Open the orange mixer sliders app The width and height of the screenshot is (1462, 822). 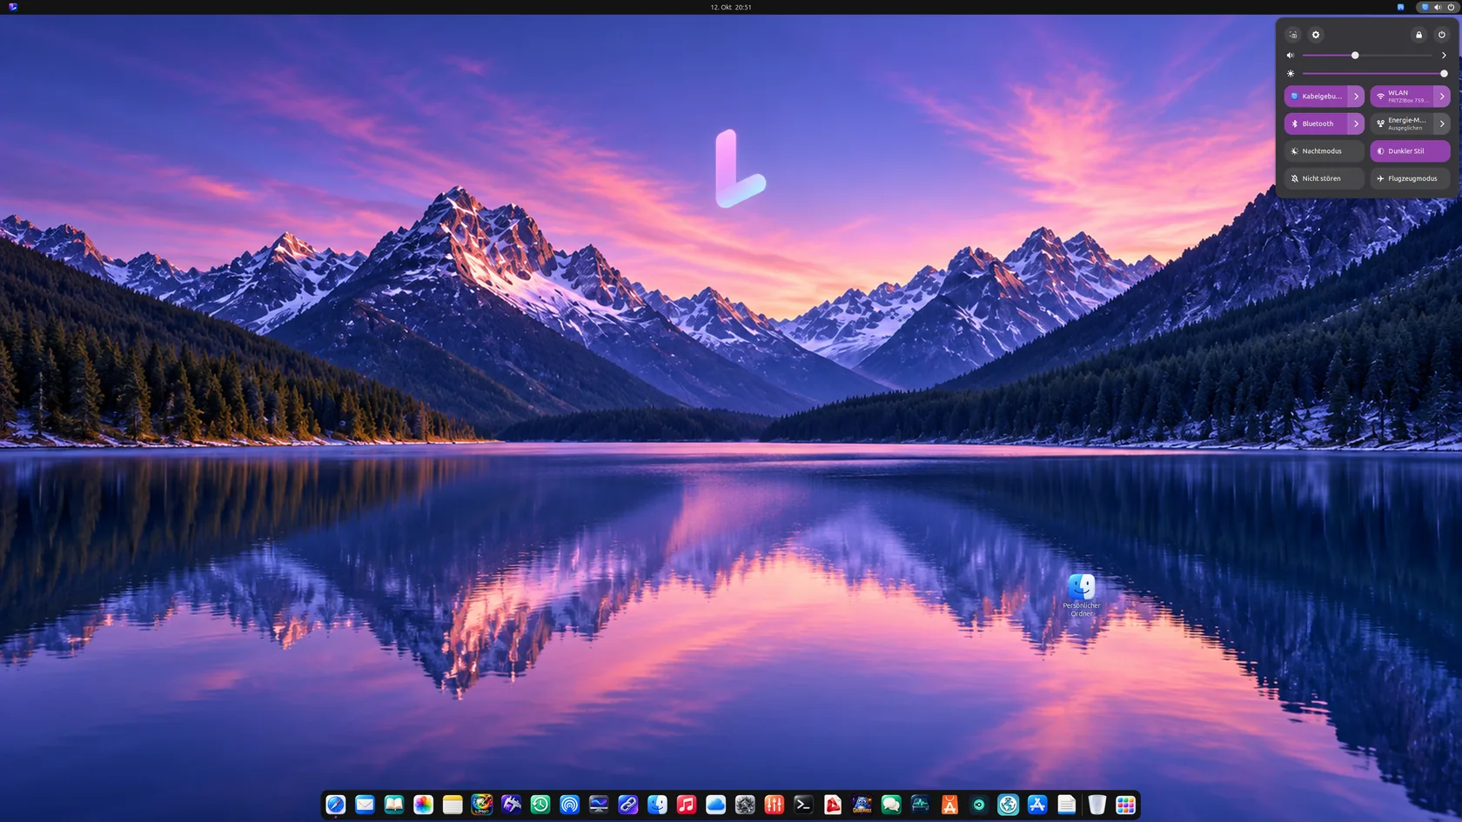point(775,805)
